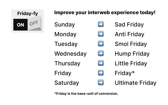
Task: Click the 'Hump Friday' label
Action: 132,54
